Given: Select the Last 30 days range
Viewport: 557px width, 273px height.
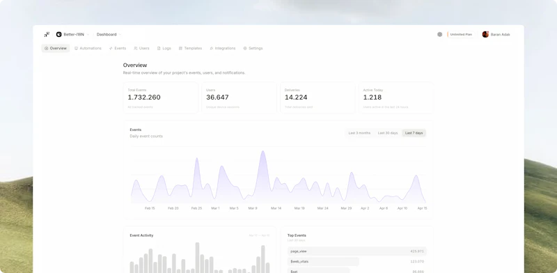Looking at the screenshot, I should (x=388, y=133).
